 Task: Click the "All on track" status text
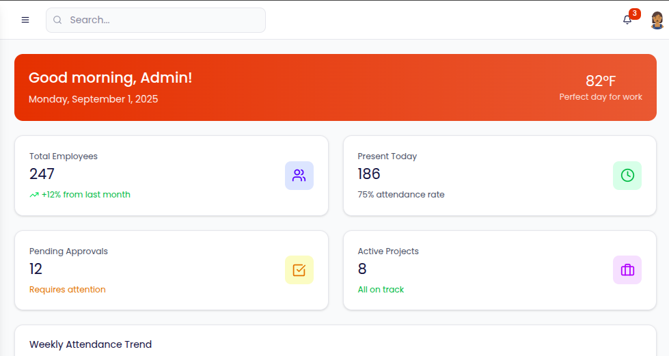click(x=381, y=289)
